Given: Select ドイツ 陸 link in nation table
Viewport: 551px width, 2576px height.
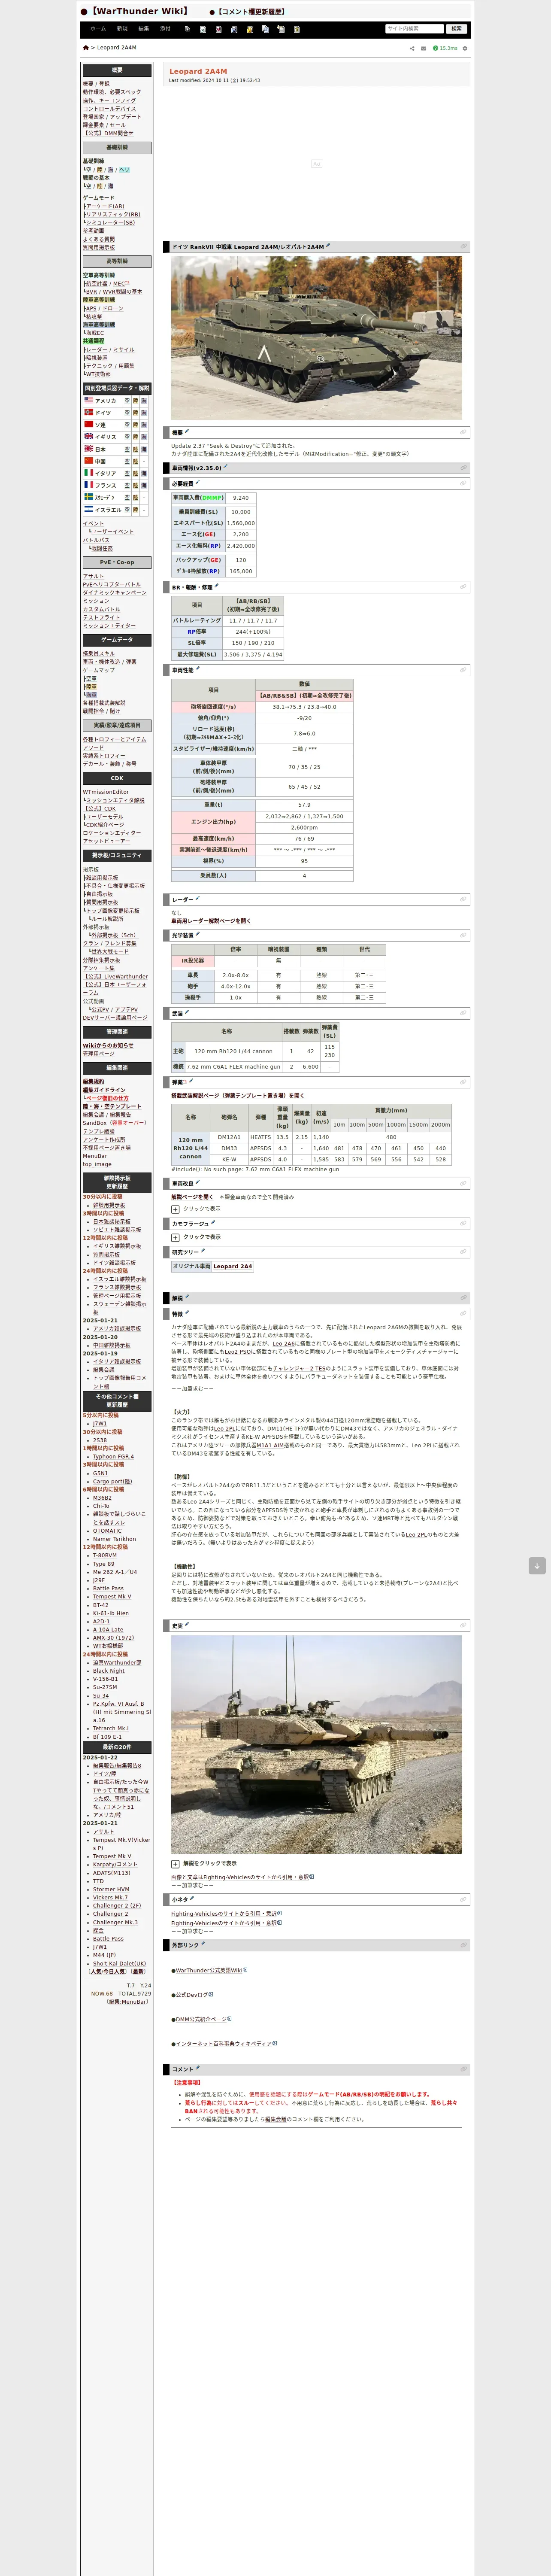Looking at the screenshot, I should 136,412.
